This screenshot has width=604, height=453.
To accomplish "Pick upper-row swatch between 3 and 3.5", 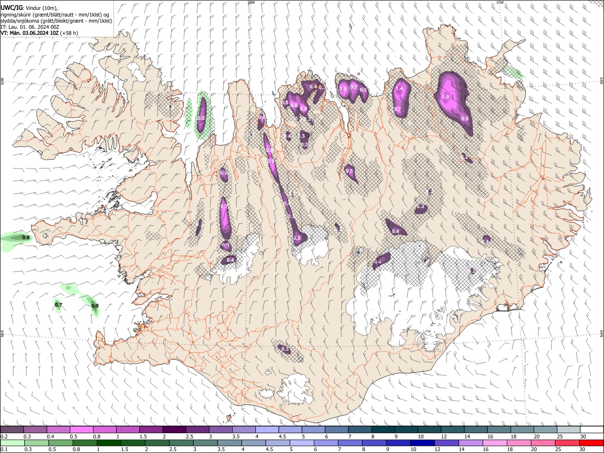I will click(220, 429).
